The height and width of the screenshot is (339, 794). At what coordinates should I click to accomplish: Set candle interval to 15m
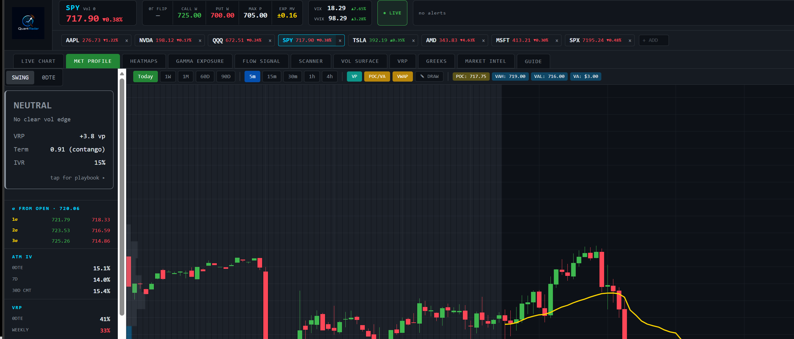point(272,77)
